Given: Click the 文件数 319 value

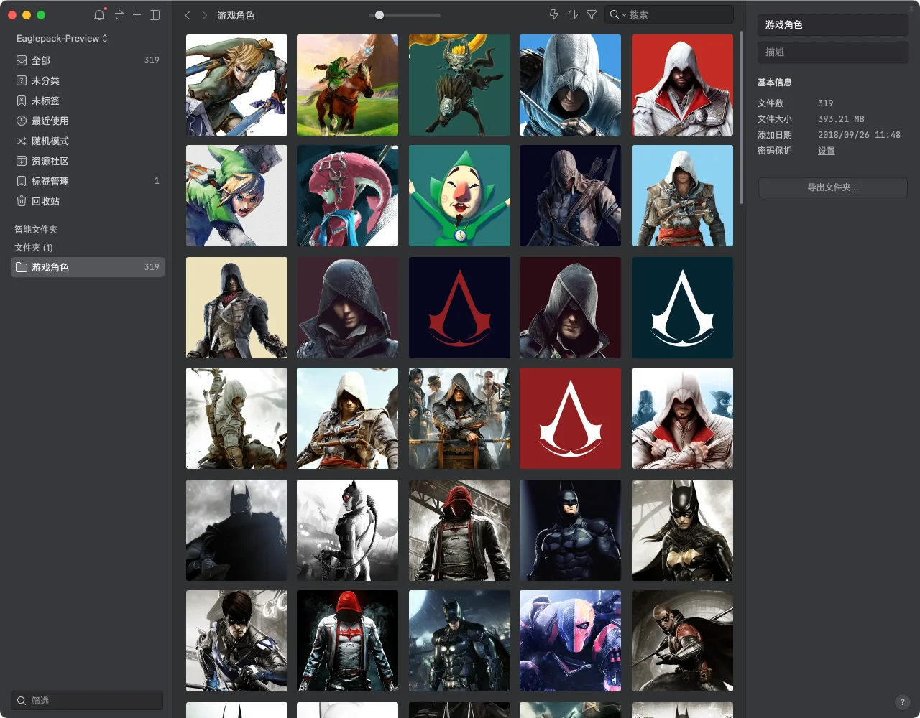Looking at the screenshot, I should coord(826,103).
